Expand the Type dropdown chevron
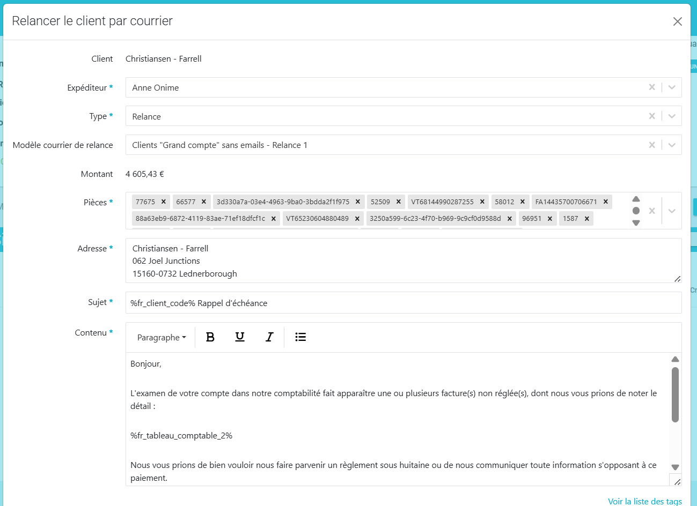 672,116
